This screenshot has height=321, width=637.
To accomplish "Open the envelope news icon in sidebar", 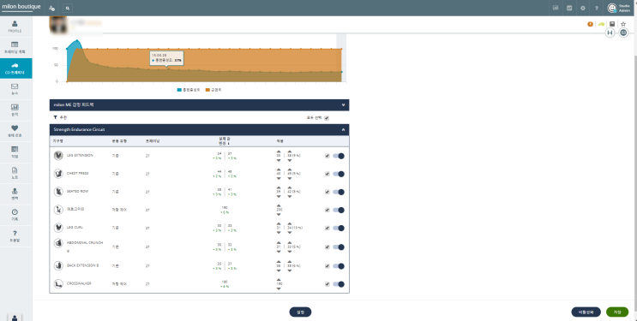I will 15,89.
